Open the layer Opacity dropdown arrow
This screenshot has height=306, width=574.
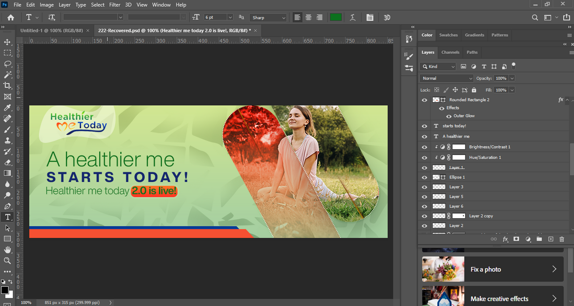(512, 78)
